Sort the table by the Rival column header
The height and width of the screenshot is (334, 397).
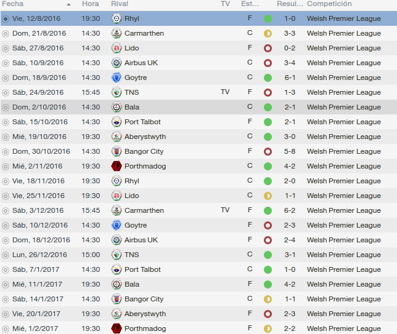coord(120,4)
